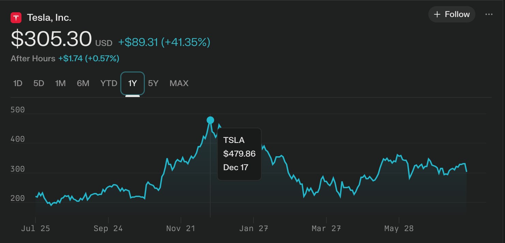Select the 5D chart range

tap(39, 83)
